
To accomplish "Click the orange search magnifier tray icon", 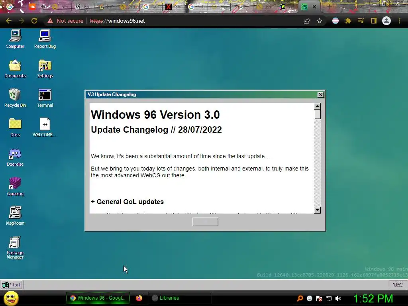I will (x=300, y=298).
